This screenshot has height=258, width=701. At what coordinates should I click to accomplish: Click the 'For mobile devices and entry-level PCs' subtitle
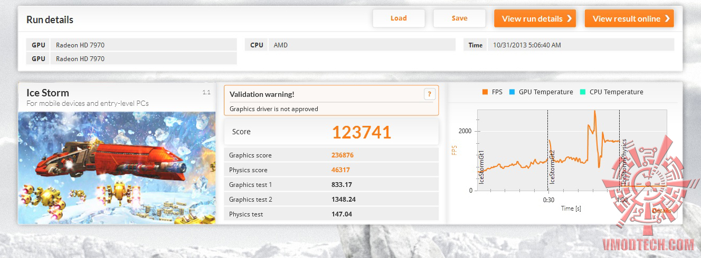tap(88, 103)
